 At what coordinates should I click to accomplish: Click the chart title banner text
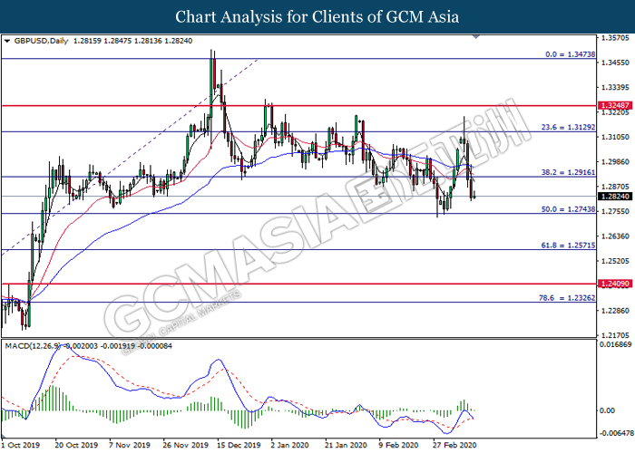pos(317,16)
